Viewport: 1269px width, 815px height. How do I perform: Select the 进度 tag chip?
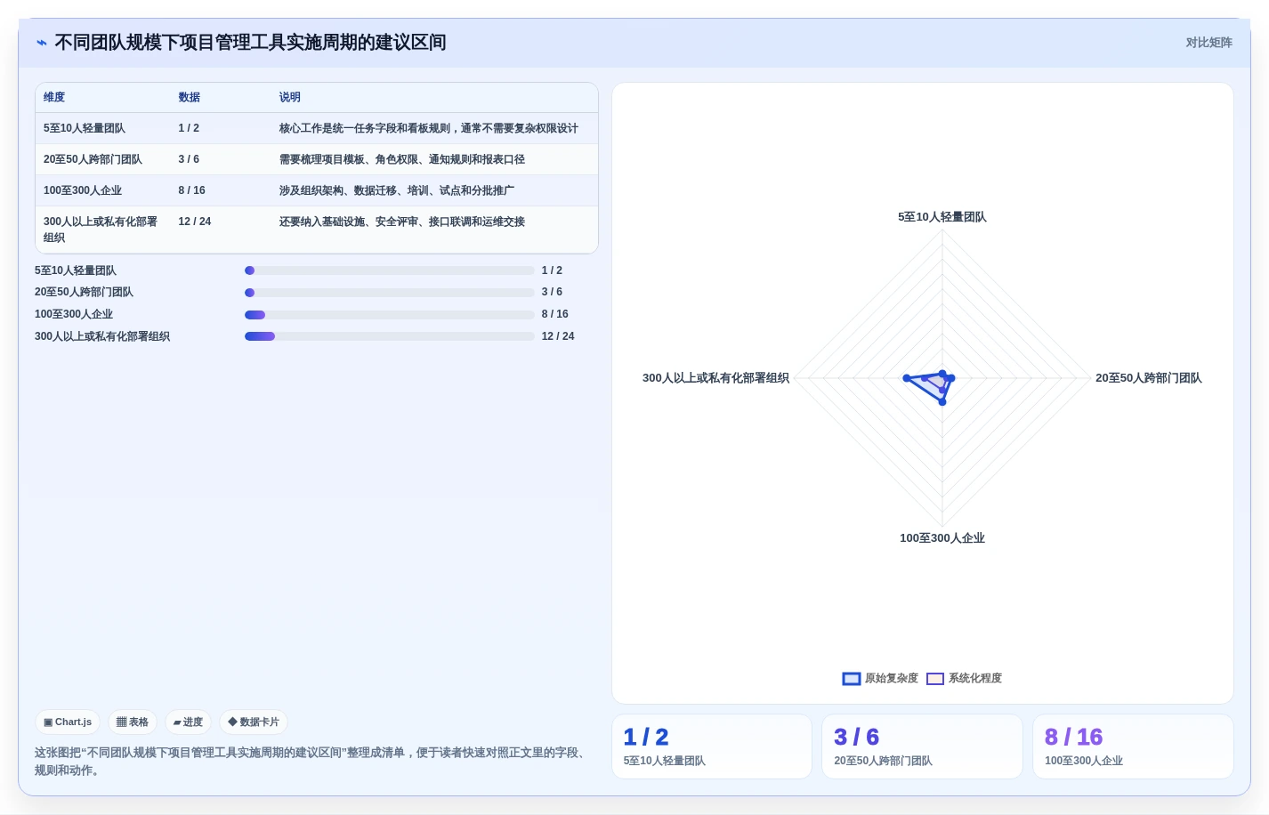(188, 722)
